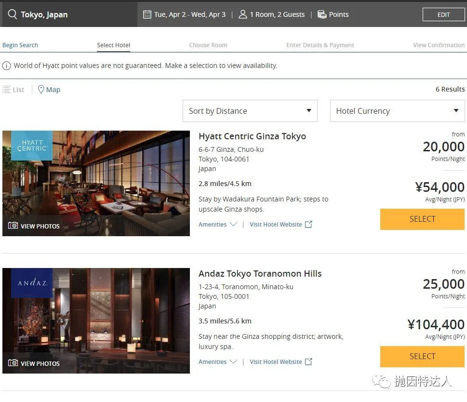Click the camera icon on the Andaz Tokyo photo
The height and width of the screenshot is (402, 467).
coord(13,362)
